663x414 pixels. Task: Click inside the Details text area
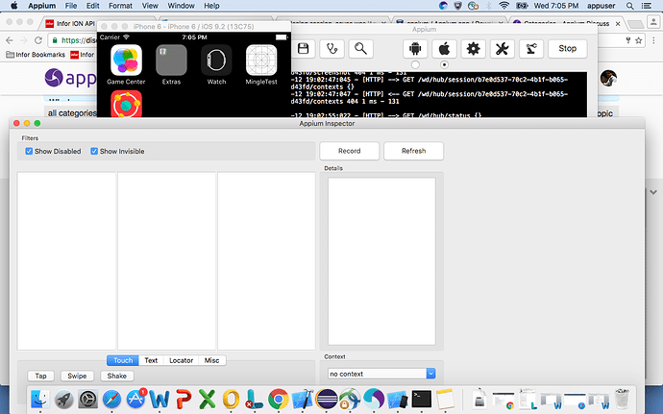[x=381, y=261]
